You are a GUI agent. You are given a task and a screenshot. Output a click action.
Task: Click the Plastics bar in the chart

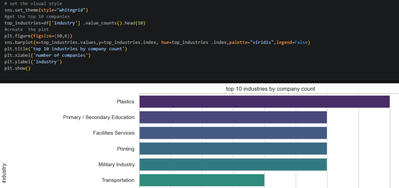265,102
